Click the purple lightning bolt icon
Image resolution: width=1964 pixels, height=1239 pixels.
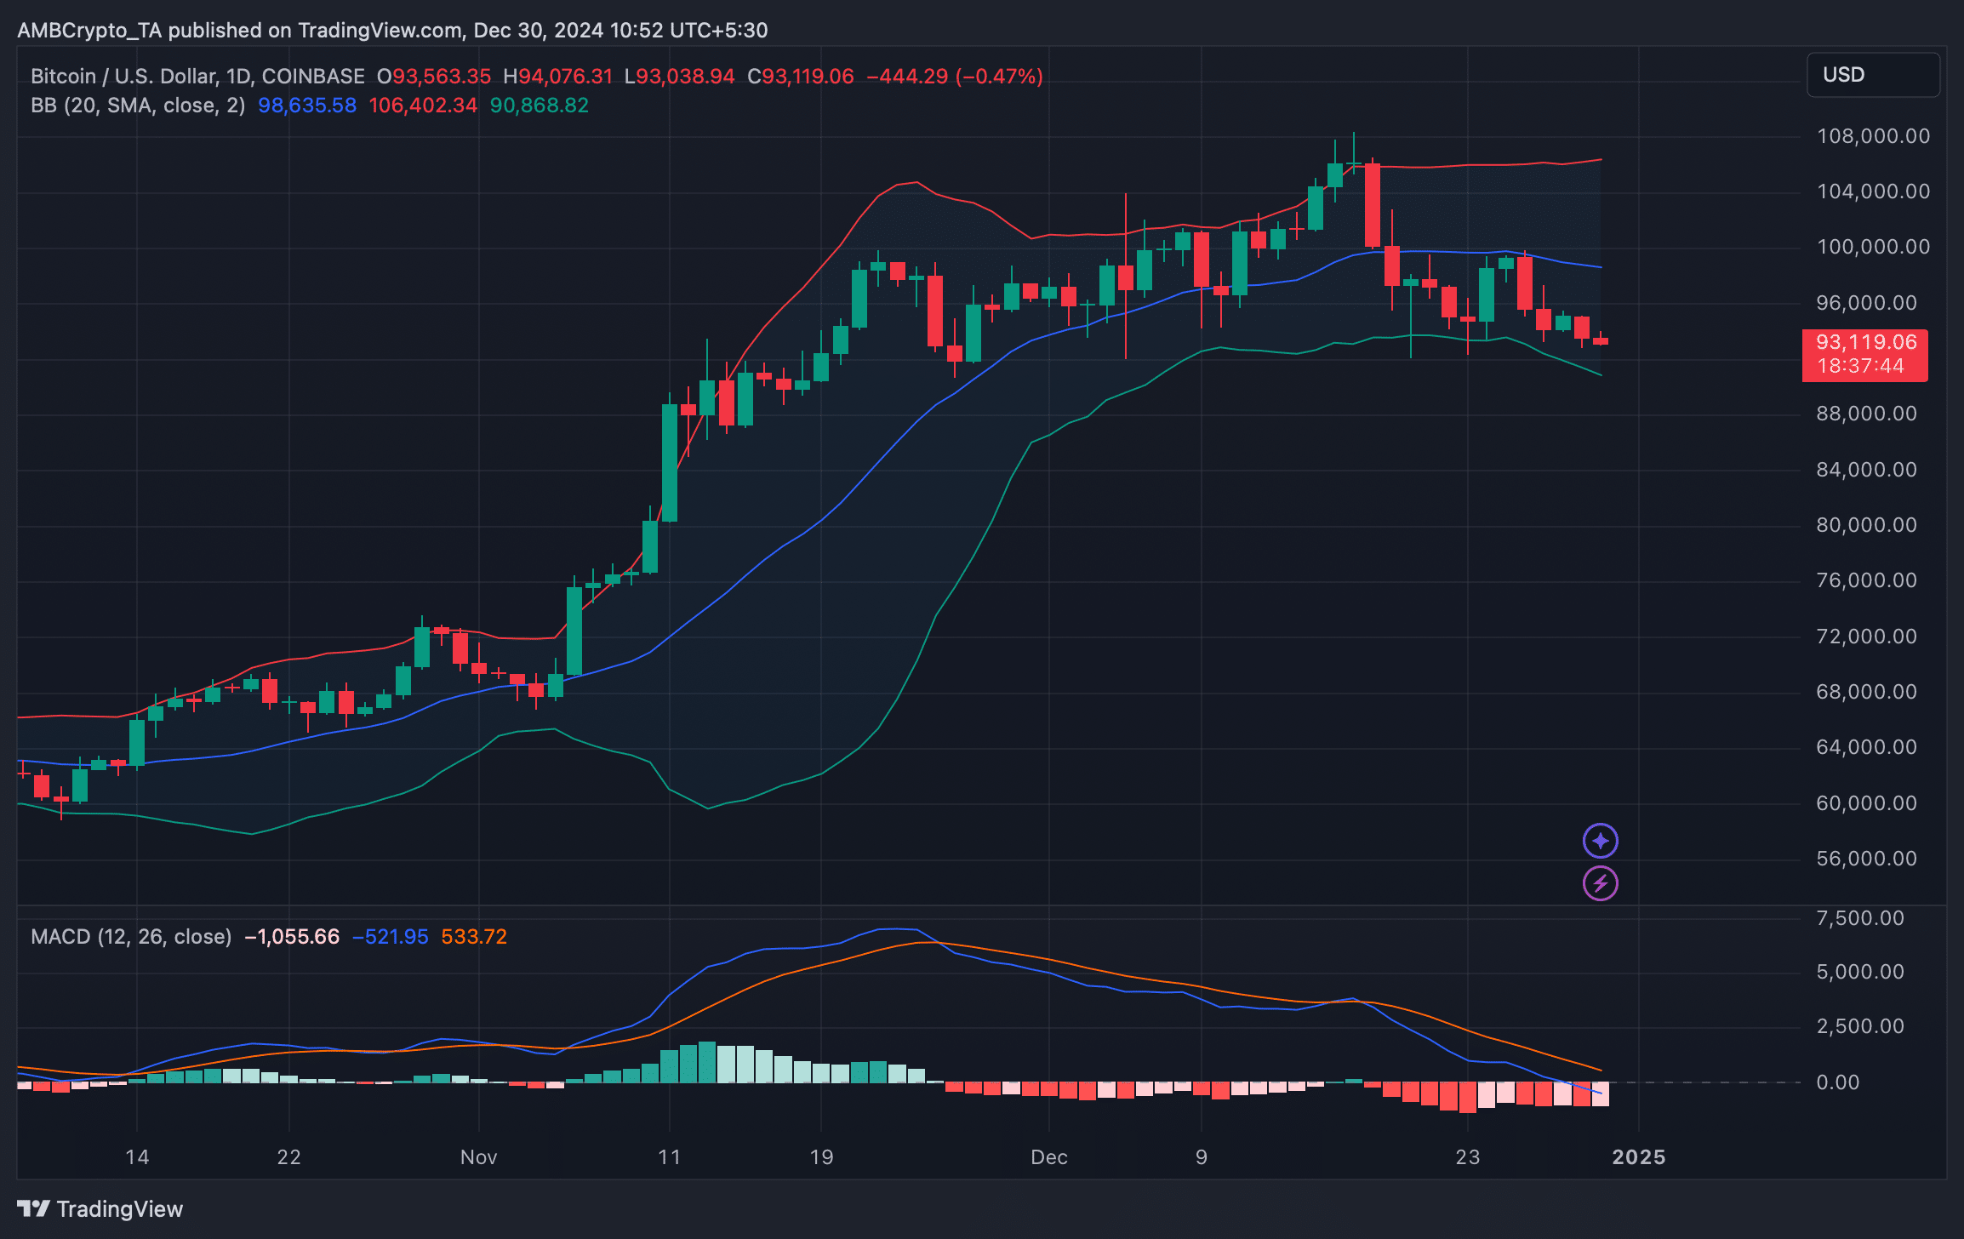1600,883
